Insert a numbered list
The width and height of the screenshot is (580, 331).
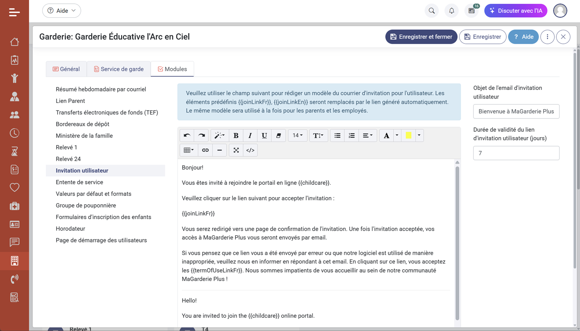pyautogui.click(x=352, y=135)
